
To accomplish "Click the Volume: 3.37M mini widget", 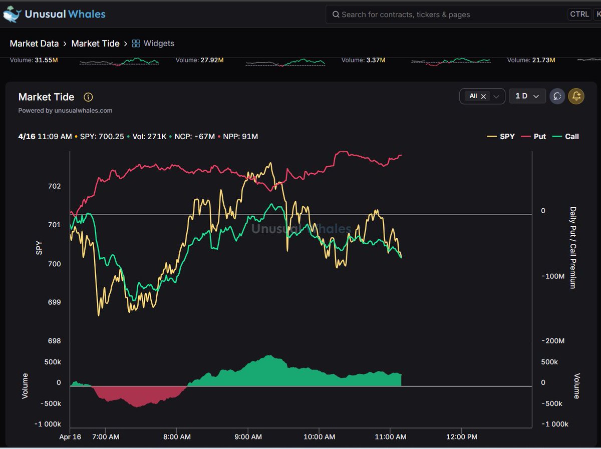I will (363, 60).
